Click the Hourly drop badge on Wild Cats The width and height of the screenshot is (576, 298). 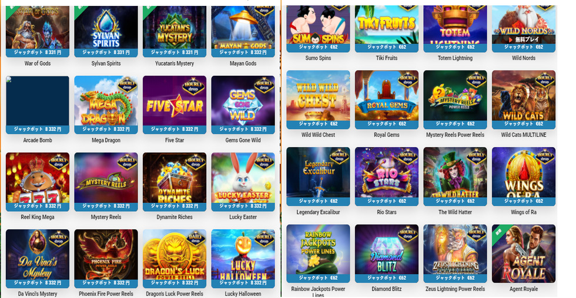[544, 80]
